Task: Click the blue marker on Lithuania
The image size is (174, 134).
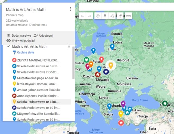Action: (112, 47)
